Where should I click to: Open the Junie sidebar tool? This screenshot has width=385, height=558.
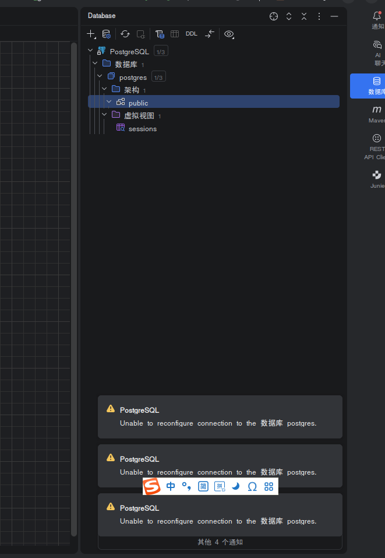click(377, 179)
